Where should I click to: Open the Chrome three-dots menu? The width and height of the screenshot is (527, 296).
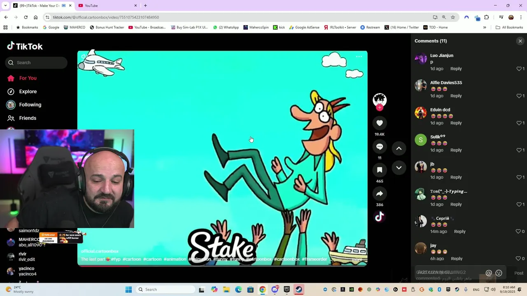[x=521, y=17]
